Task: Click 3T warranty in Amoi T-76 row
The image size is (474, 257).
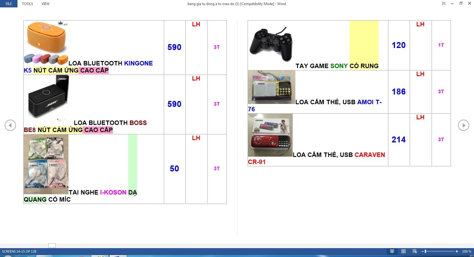Action: pyautogui.click(x=441, y=91)
